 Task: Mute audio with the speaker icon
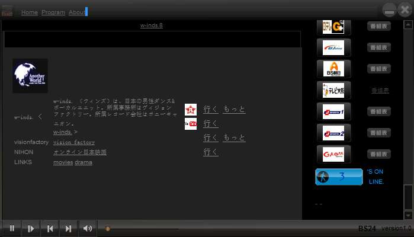click(88, 228)
